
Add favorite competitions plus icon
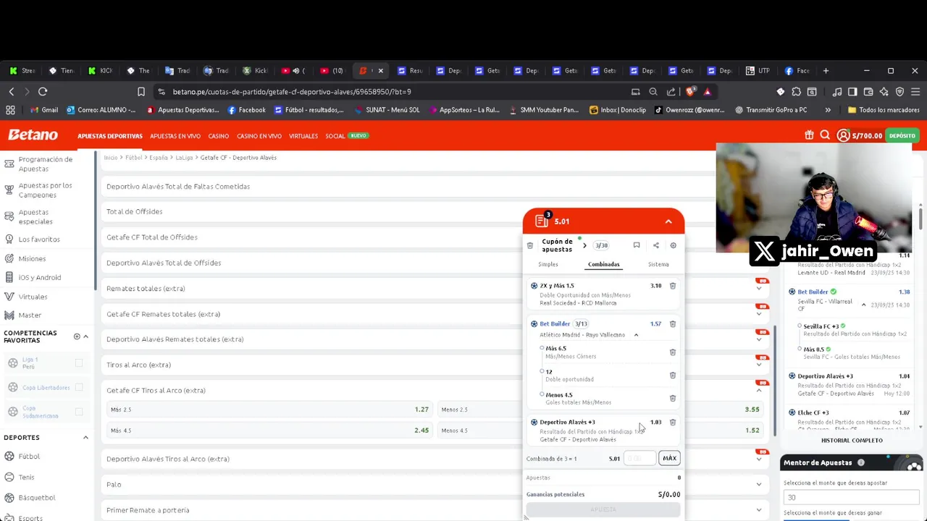click(77, 336)
